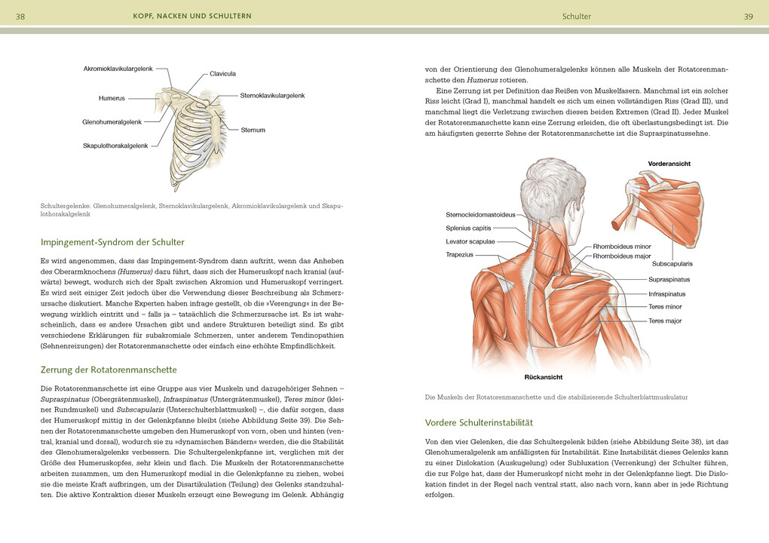Image resolution: width=769 pixels, height=543 pixels.
Task: Click the 'Splenius capitis' muscle label
Action: 468,228
